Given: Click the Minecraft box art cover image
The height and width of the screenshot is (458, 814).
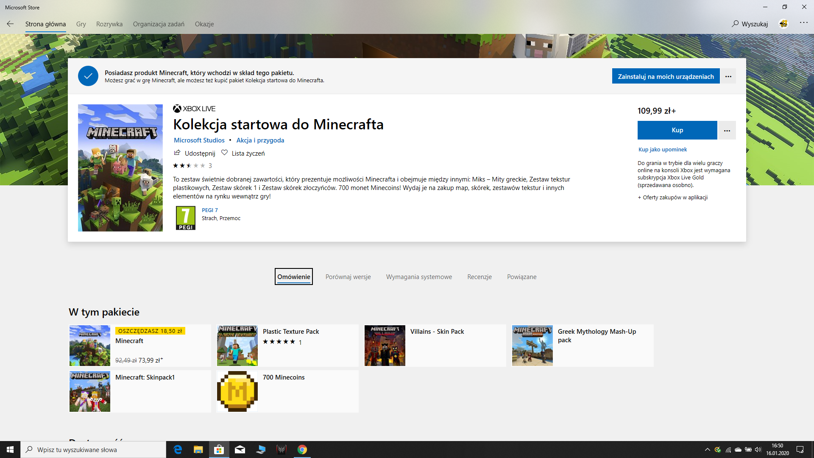Looking at the screenshot, I should tap(120, 168).
